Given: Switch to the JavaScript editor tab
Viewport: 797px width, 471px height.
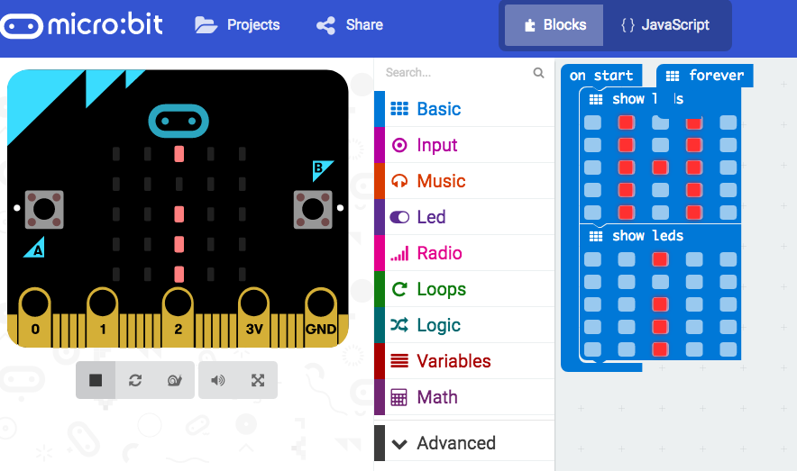Looking at the screenshot, I should [x=665, y=25].
